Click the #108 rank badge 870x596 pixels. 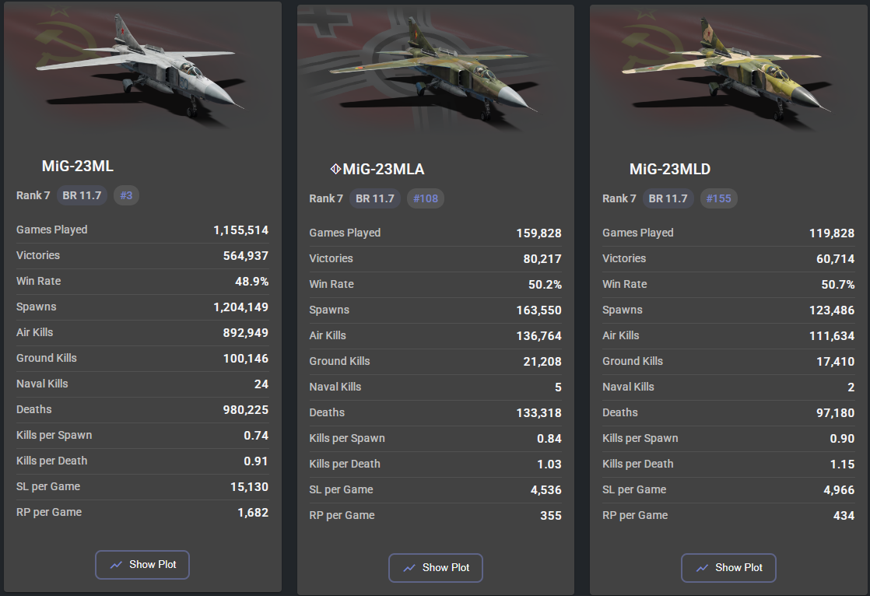click(426, 198)
